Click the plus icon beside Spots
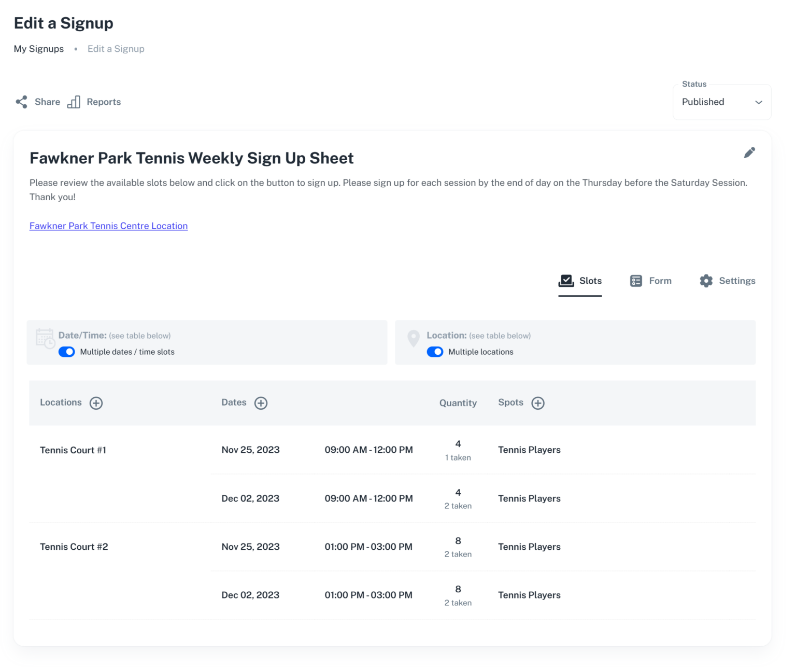Viewport: 796px width, 667px height. click(x=538, y=402)
